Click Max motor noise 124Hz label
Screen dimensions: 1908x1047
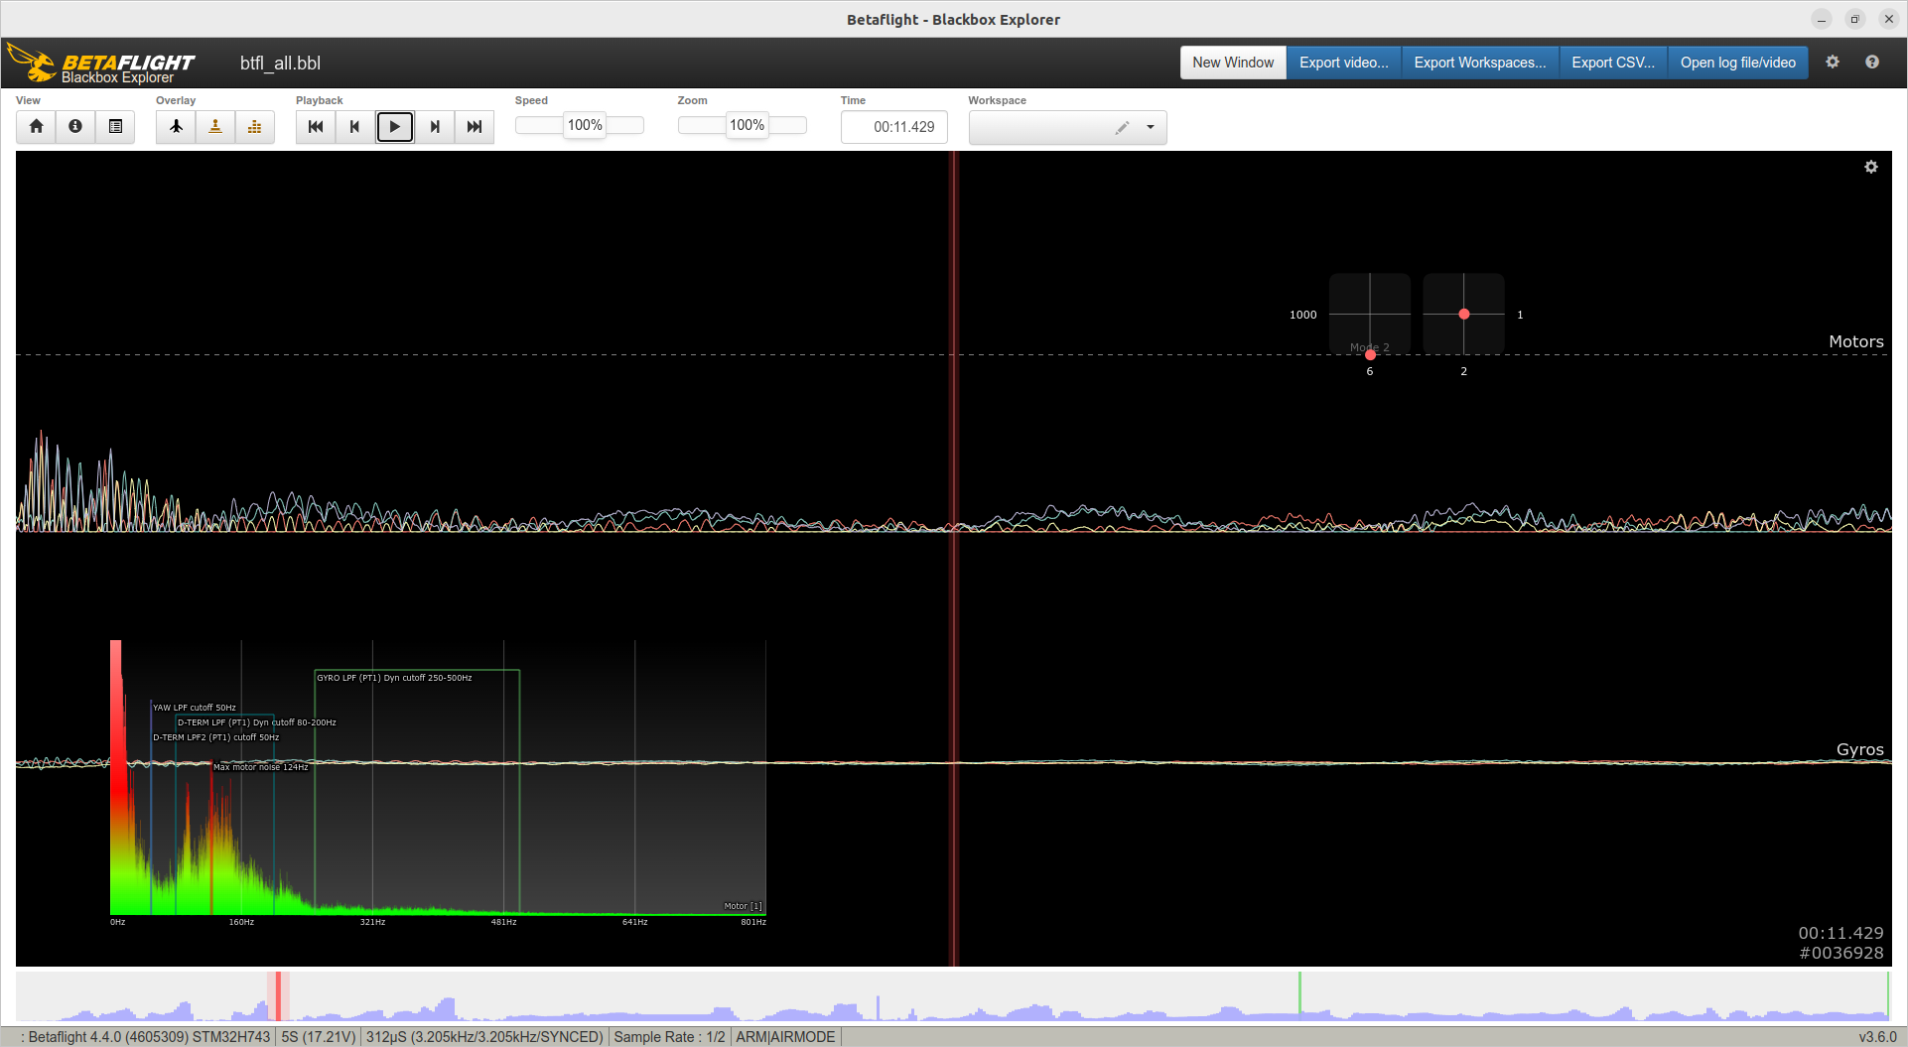coord(261,767)
